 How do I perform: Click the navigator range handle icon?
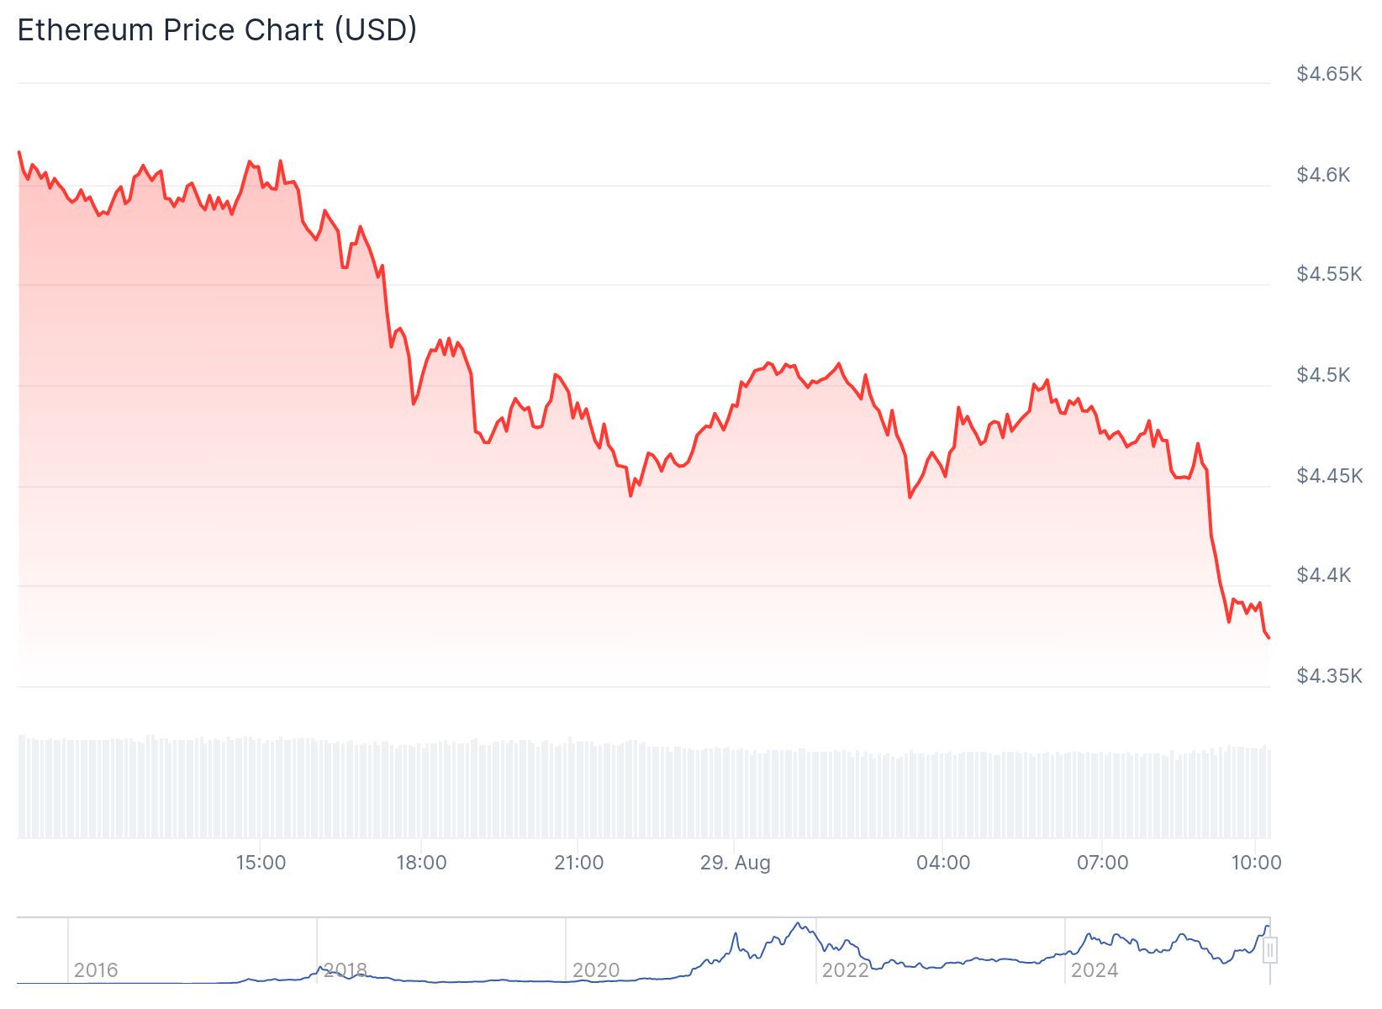click(x=1270, y=950)
